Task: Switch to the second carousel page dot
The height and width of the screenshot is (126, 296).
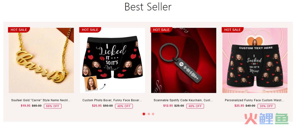Action: click(149, 114)
